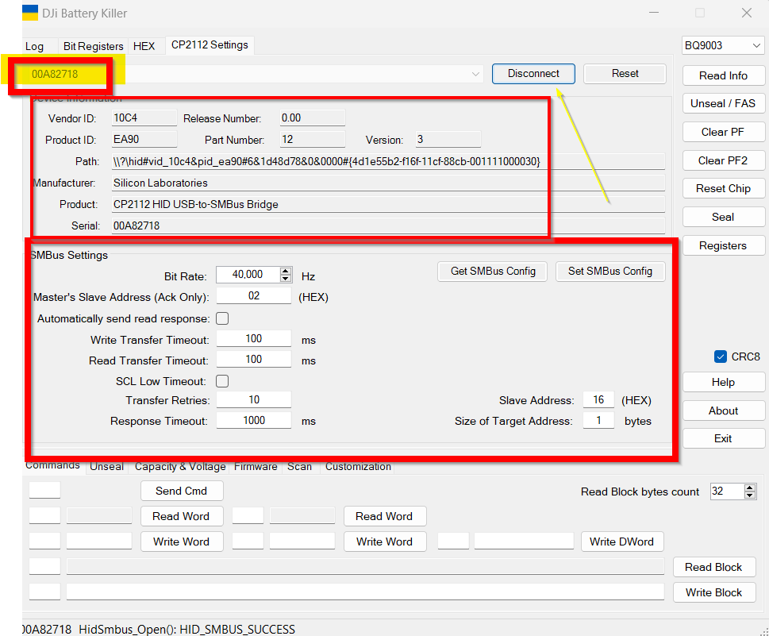This screenshot has height=636, width=769.
Task: Increase the Bit Rate using up arrow
Action: coord(286,271)
